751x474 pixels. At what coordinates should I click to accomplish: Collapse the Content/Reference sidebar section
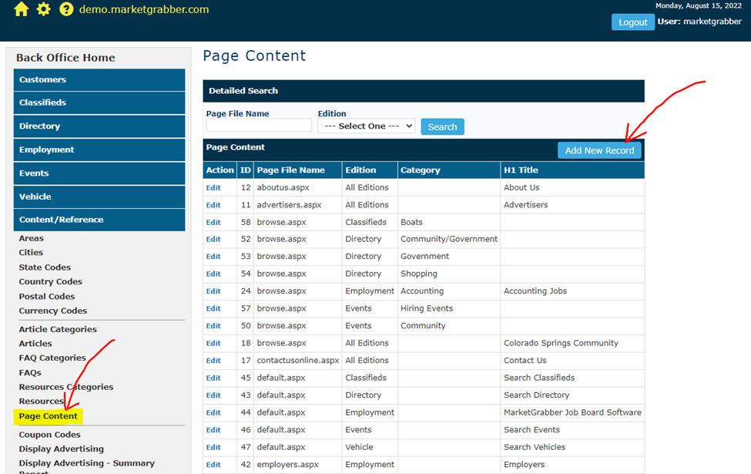[99, 220]
